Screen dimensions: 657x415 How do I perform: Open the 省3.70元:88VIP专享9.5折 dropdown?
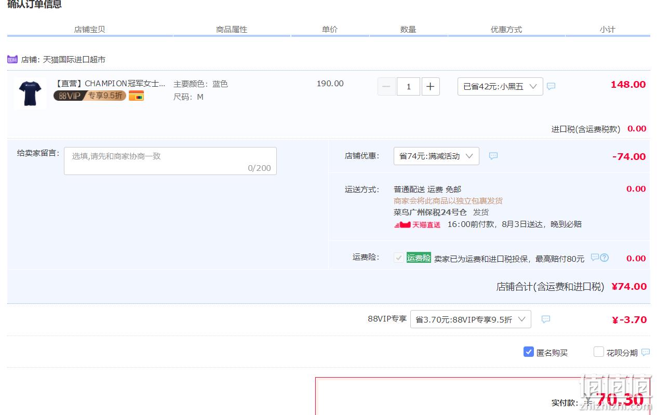(471, 319)
